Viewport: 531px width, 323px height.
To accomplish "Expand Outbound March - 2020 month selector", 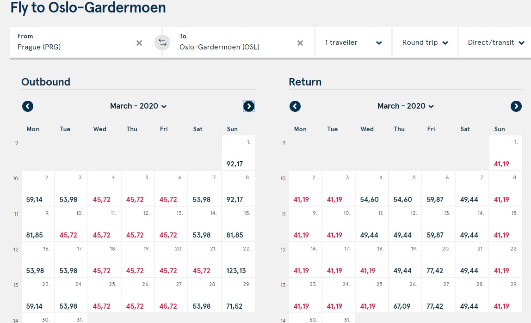I will coord(138,106).
